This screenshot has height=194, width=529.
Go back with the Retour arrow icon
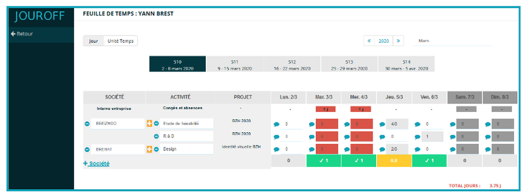pyautogui.click(x=13, y=34)
